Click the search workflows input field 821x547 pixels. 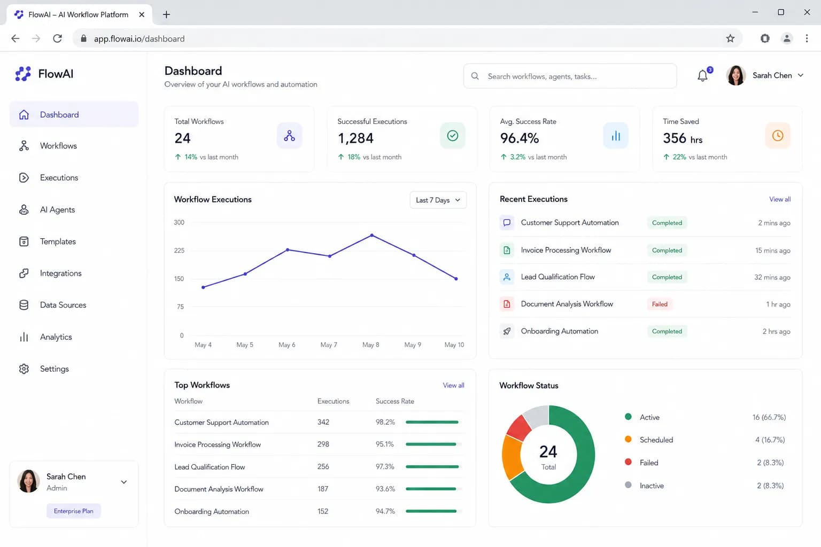point(570,76)
